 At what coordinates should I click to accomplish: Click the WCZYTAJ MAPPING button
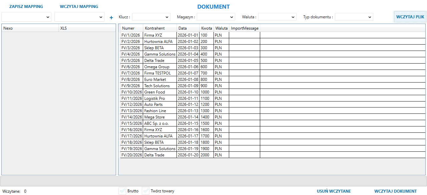coord(79,7)
